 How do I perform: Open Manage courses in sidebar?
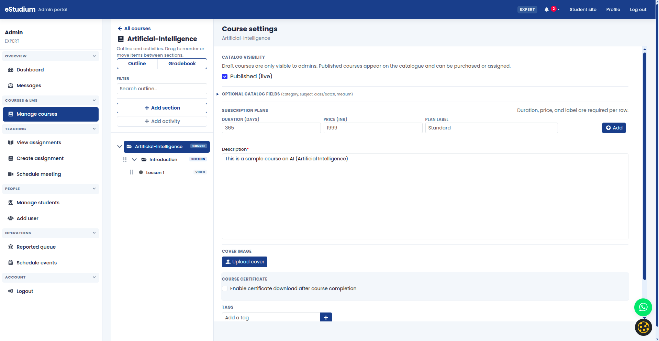coord(51,114)
